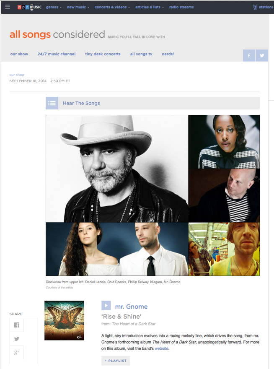The width and height of the screenshot is (274, 369).
Task: Click the 'Rise & Shine' song title
Action: [121, 316]
